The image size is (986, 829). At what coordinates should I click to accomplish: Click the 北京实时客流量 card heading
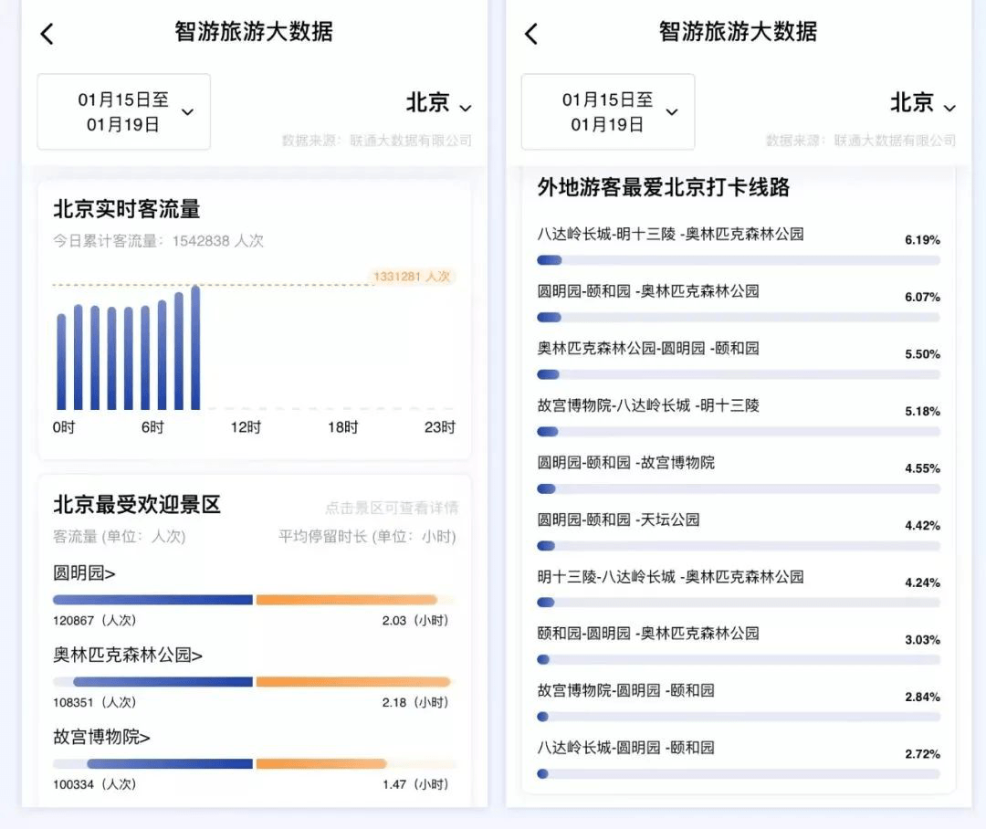(127, 209)
